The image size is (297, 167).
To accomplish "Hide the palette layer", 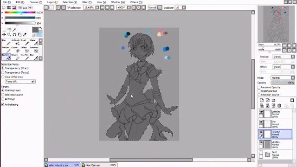I will pyautogui.click(x=261, y=112).
